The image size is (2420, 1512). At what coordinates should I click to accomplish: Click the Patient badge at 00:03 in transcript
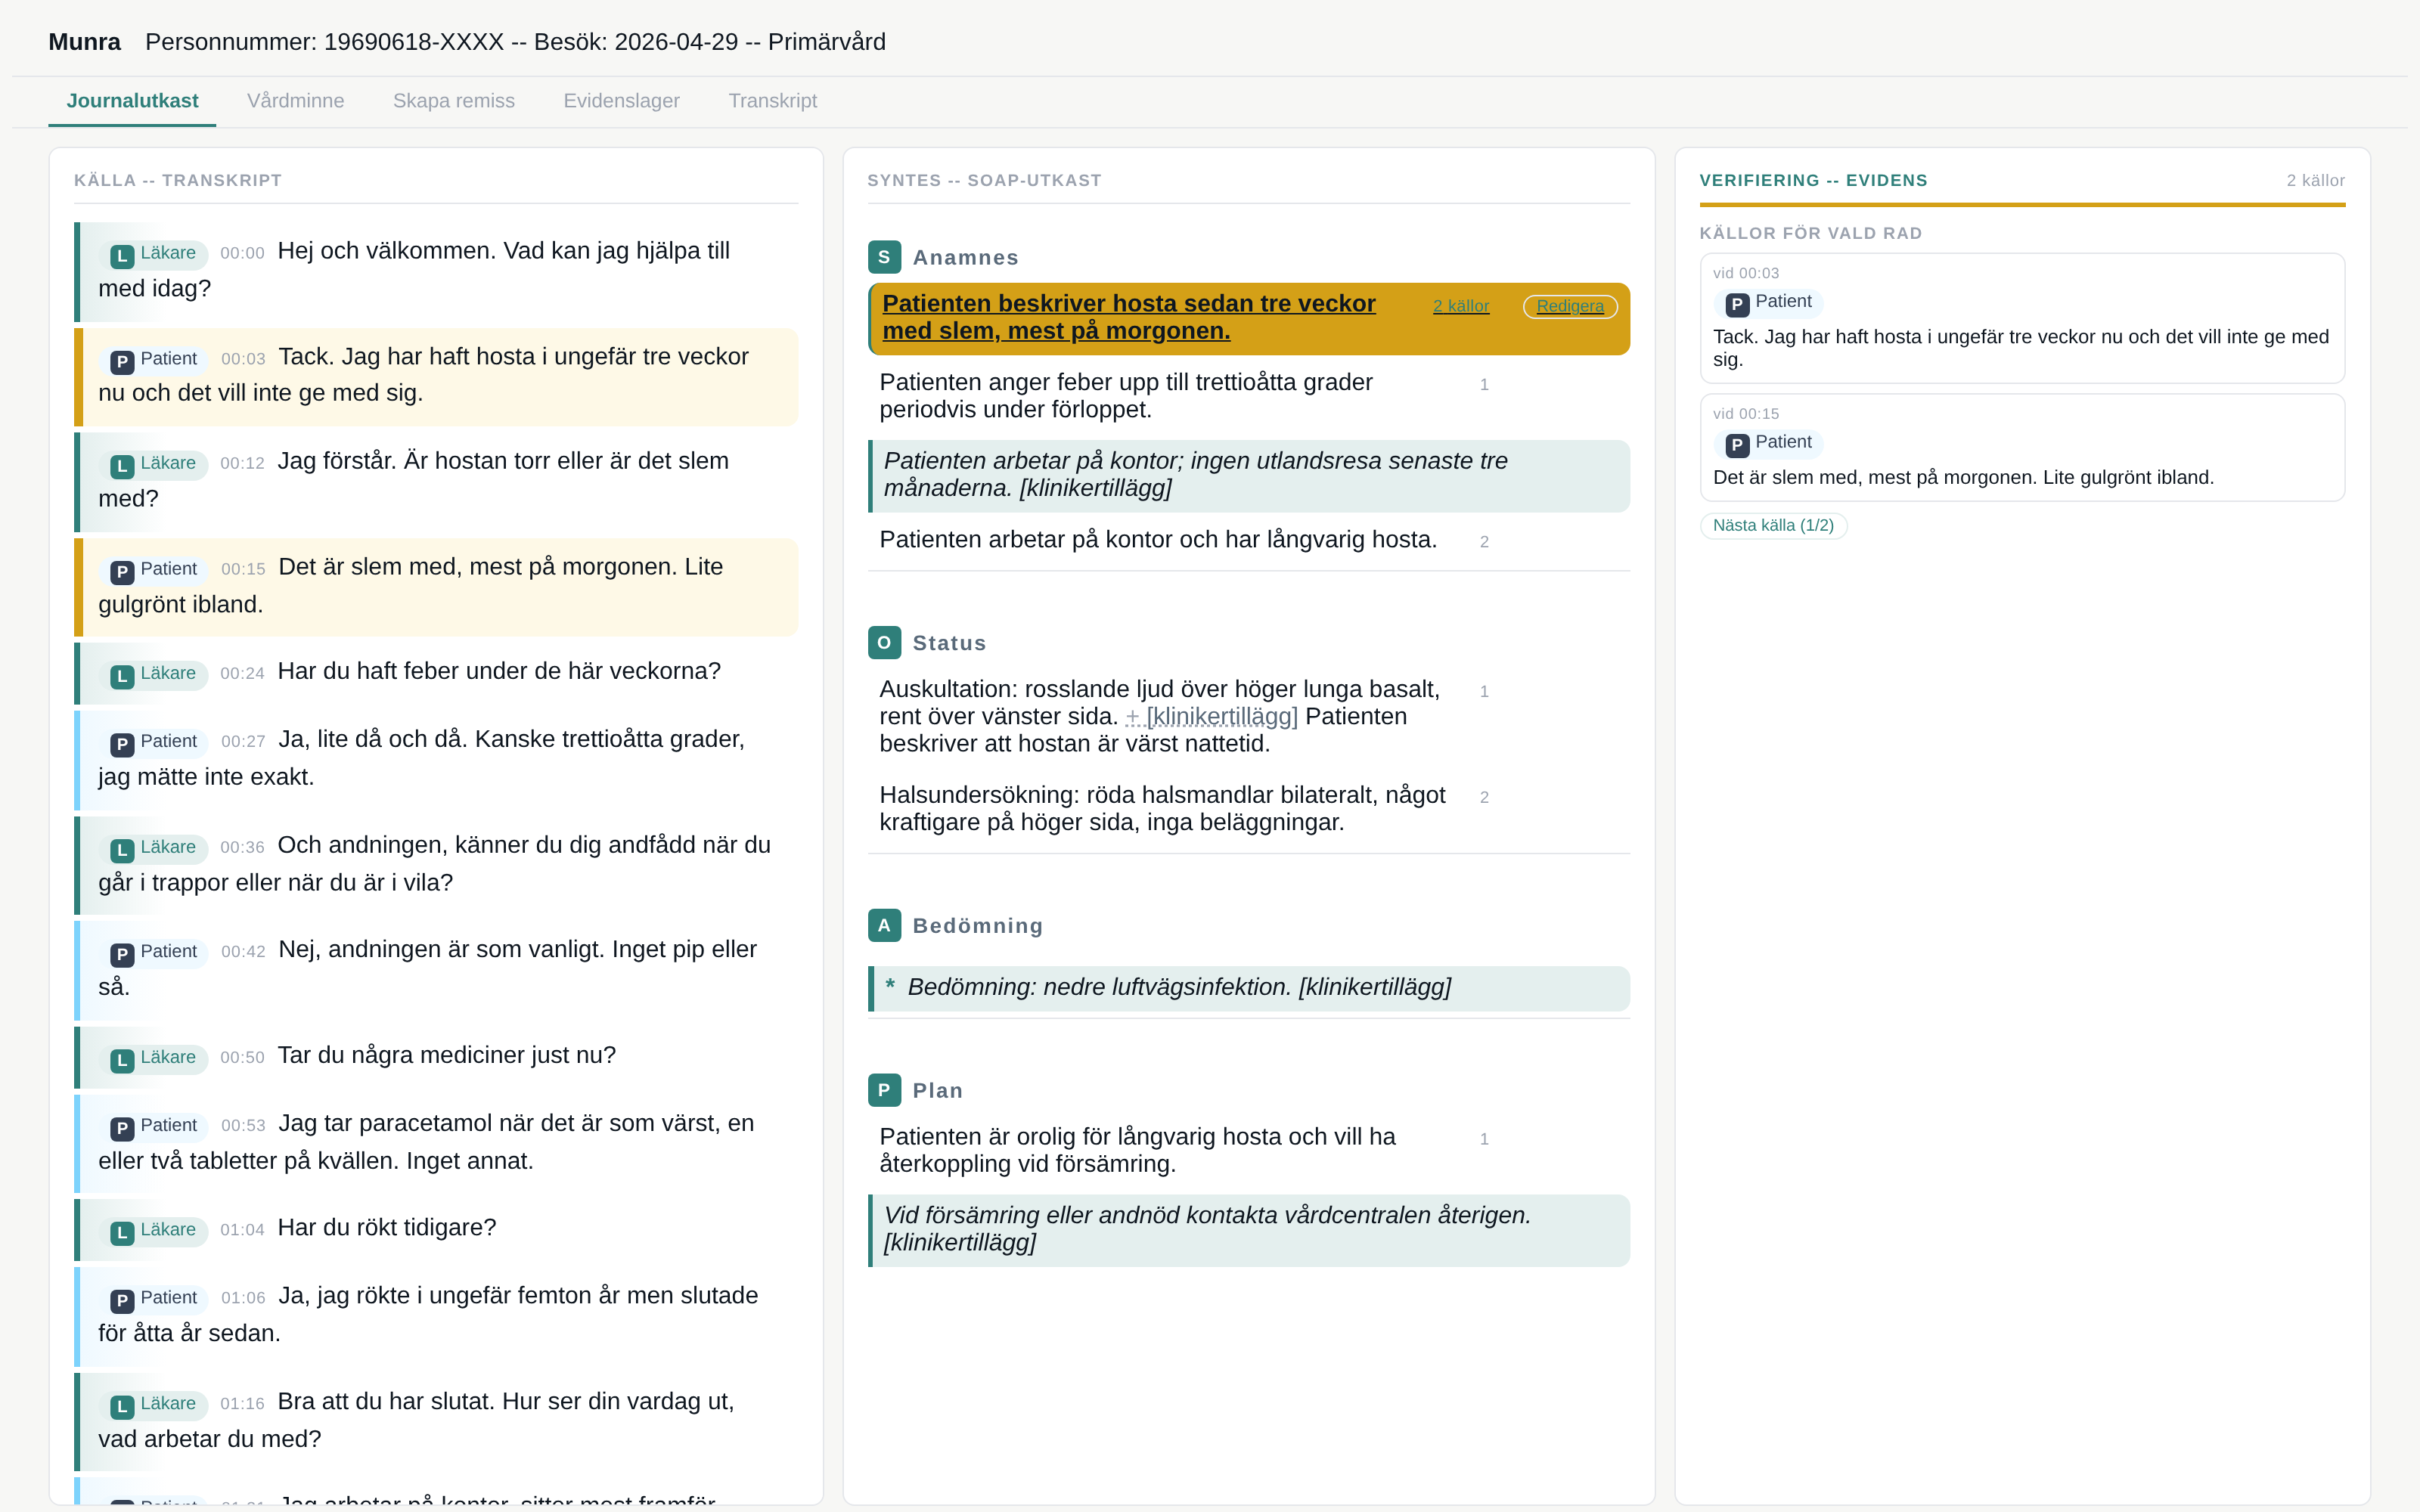[x=154, y=360]
